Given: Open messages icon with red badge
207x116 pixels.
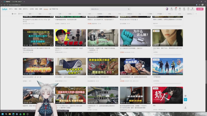Looking at the screenshot, I should tap(176, 9).
